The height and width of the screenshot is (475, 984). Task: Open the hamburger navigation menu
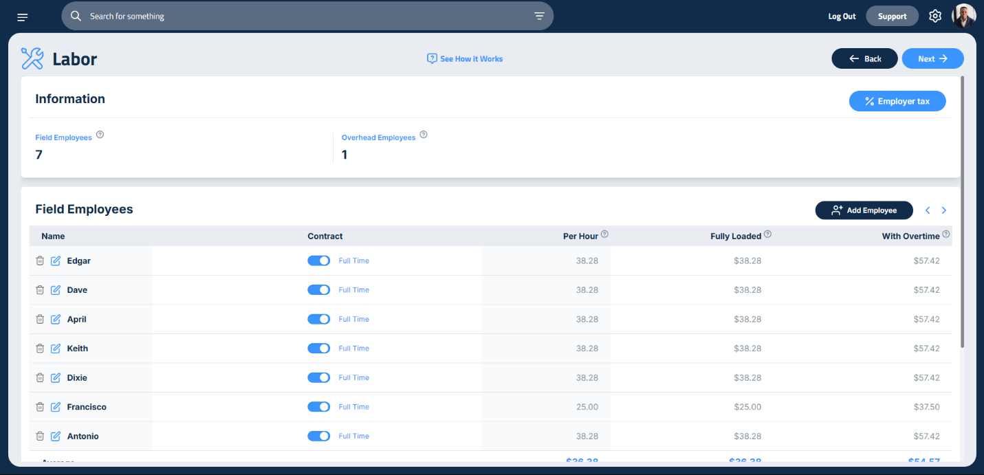[x=23, y=16]
